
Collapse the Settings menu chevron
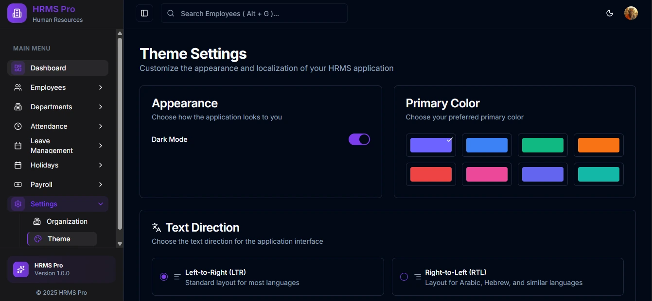pos(101,204)
